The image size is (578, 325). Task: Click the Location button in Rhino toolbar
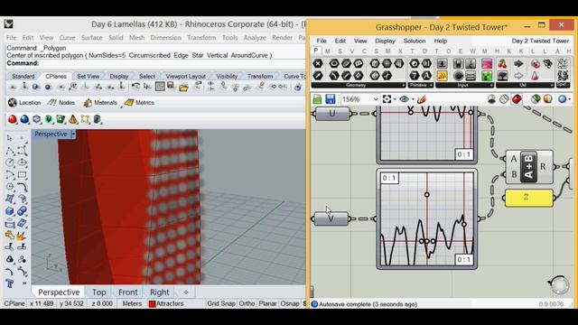click(x=24, y=102)
